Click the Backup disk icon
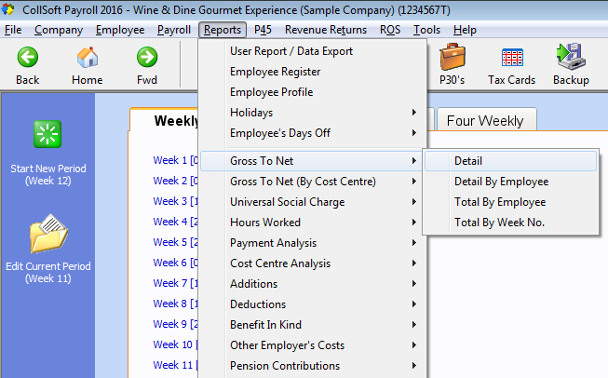This screenshot has height=378, width=608. pyautogui.click(x=570, y=59)
